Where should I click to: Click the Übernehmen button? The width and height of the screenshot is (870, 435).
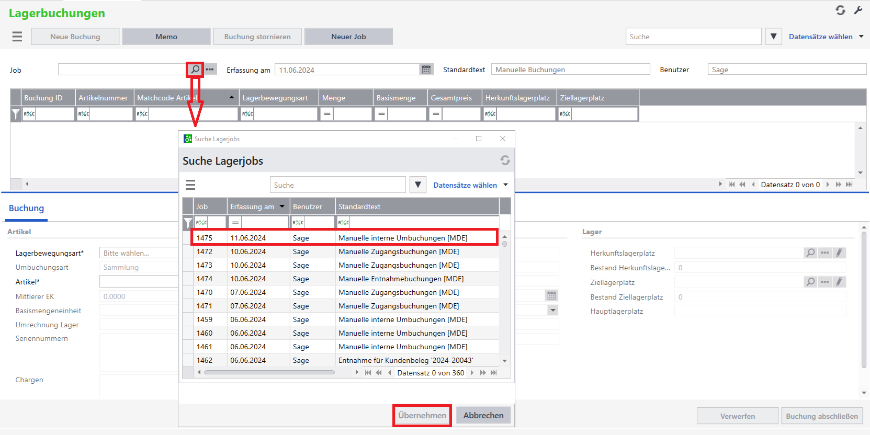[x=422, y=416]
